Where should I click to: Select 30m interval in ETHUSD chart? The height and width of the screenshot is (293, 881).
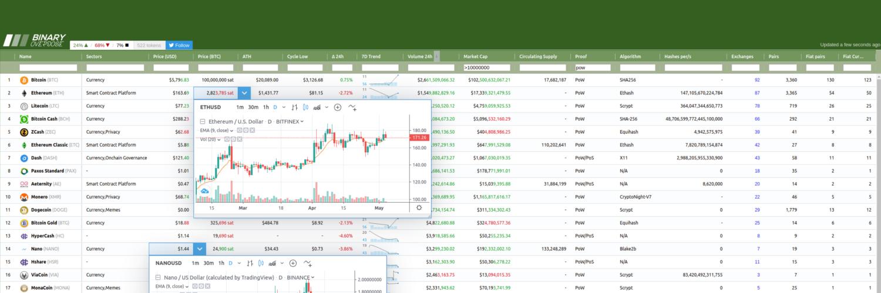tap(253, 107)
